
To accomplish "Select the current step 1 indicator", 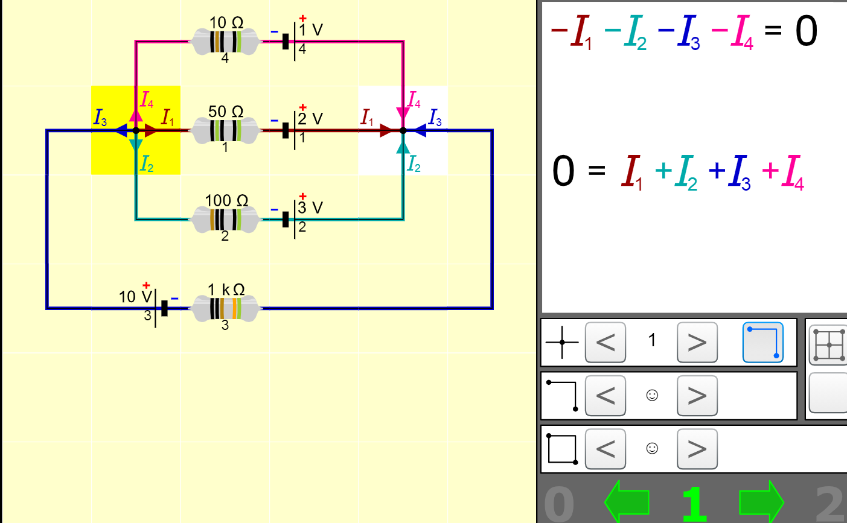I will 694,504.
